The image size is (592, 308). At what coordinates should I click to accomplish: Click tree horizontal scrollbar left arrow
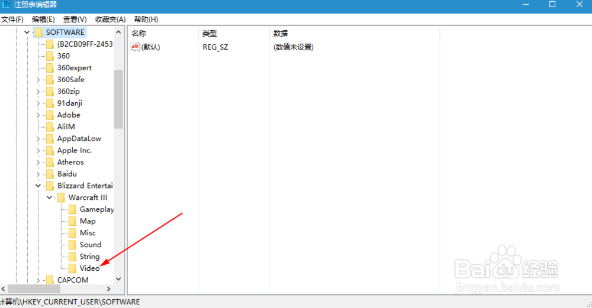(4, 288)
